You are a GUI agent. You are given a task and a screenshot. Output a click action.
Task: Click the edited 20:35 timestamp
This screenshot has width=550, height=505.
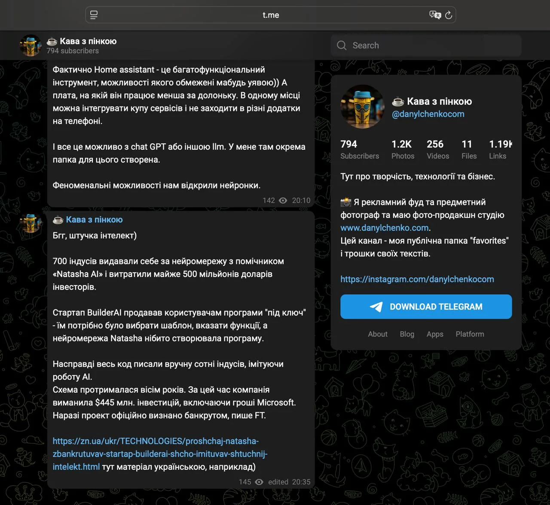(289, 482)
